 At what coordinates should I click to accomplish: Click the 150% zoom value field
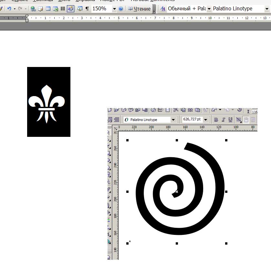tap(102, 9)
